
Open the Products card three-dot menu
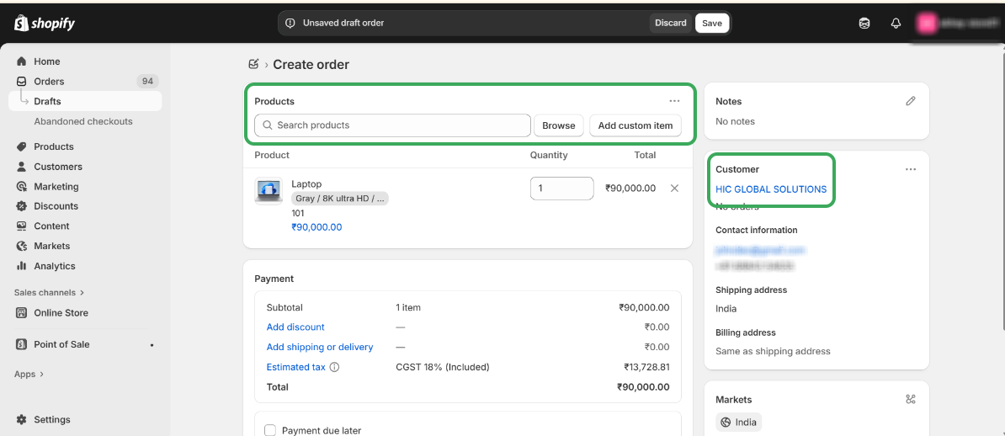pos(674,101)
